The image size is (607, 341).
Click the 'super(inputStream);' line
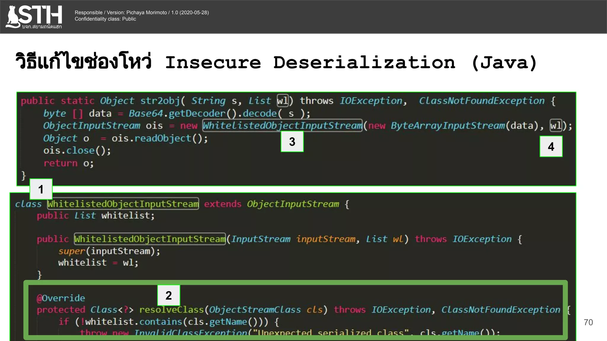pyautogui.click(x=109, y=251)
